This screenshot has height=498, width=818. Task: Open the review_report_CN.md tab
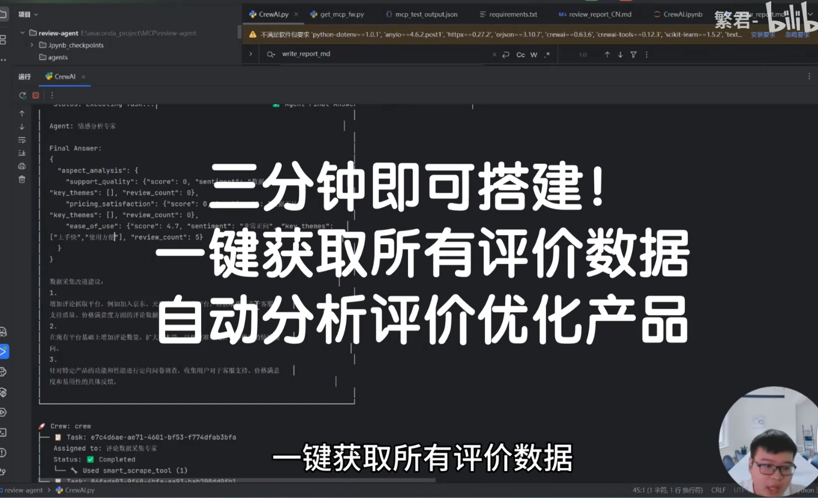point(595,14)
